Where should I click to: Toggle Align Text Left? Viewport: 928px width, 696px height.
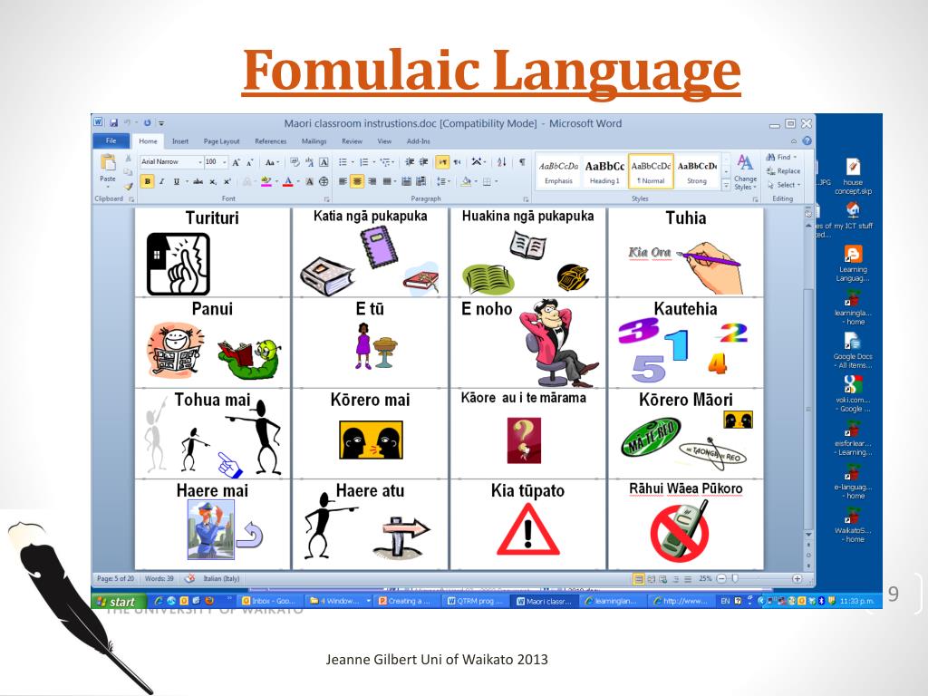(342, 181)
